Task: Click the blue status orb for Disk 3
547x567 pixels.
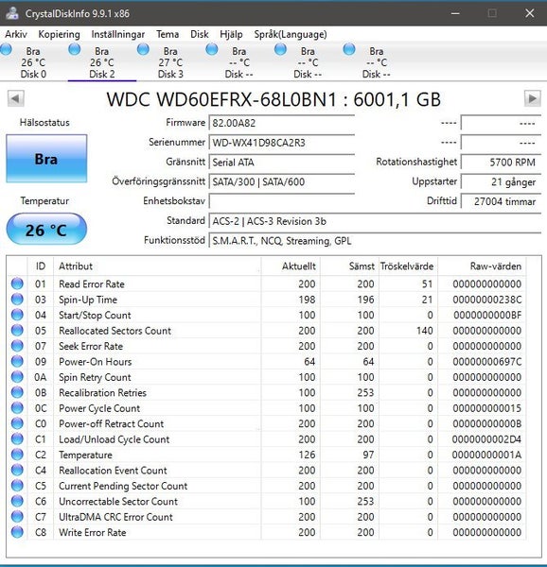Action: [143, 49]
